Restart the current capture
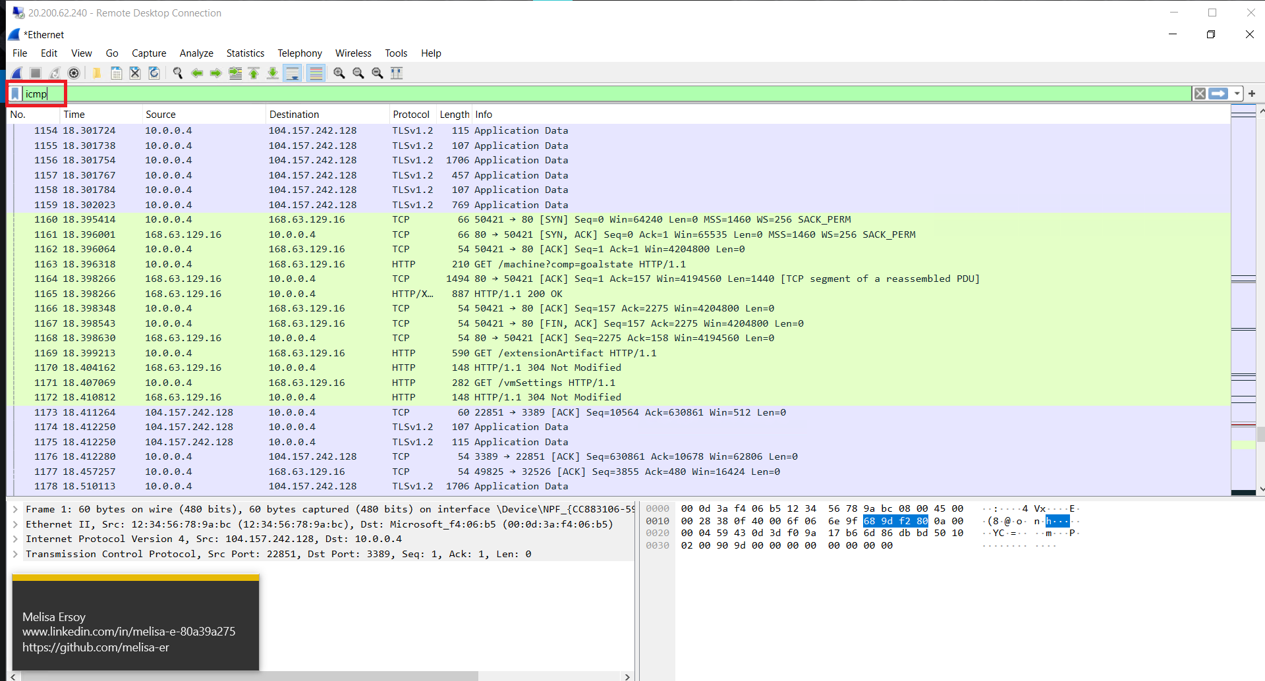This screenshot has width=1265, height=681. (55, 73)
